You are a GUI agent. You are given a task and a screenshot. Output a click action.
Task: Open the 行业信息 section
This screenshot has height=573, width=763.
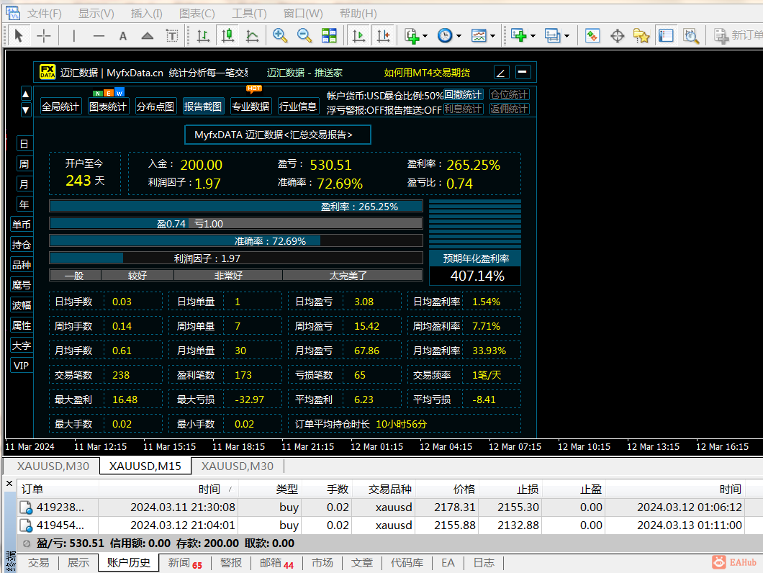click(298, 106)
